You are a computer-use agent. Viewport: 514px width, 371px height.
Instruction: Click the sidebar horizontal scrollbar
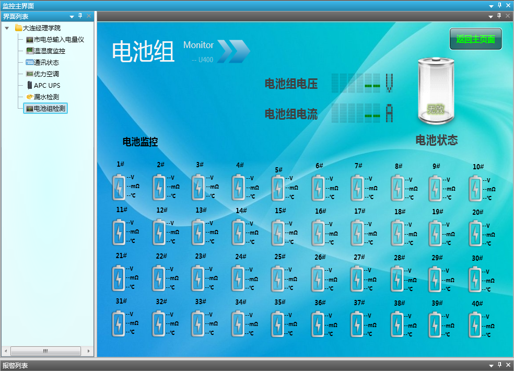click(46, 351)
